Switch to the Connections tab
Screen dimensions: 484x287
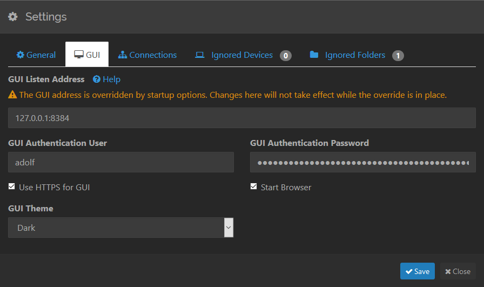tap(147, 55)
